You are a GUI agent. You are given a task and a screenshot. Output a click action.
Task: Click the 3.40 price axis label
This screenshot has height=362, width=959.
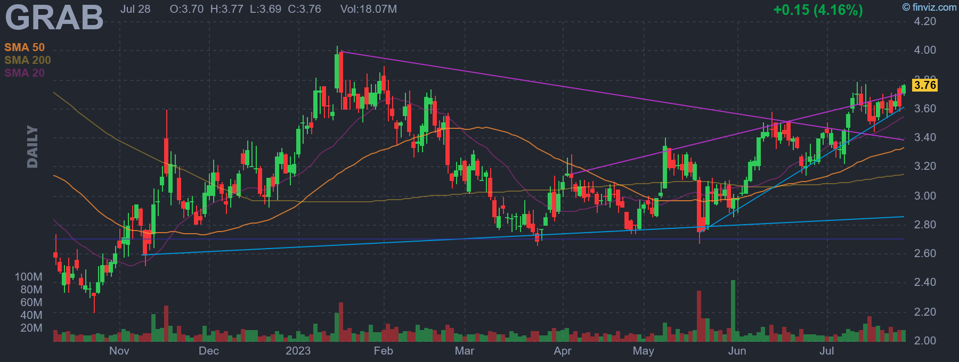point(925,137)
